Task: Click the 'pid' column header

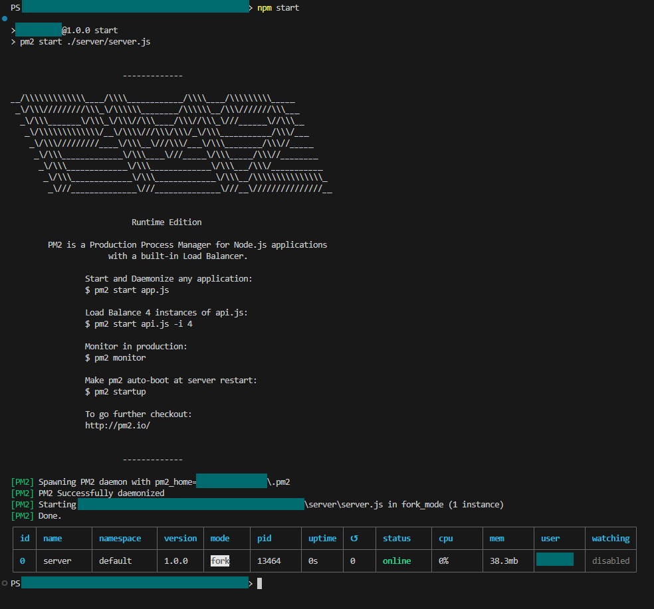Action: click(264, 538)
